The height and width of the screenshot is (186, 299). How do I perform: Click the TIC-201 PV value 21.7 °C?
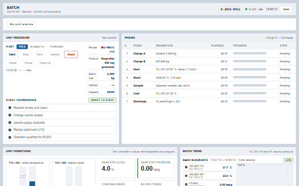(228, 167)
